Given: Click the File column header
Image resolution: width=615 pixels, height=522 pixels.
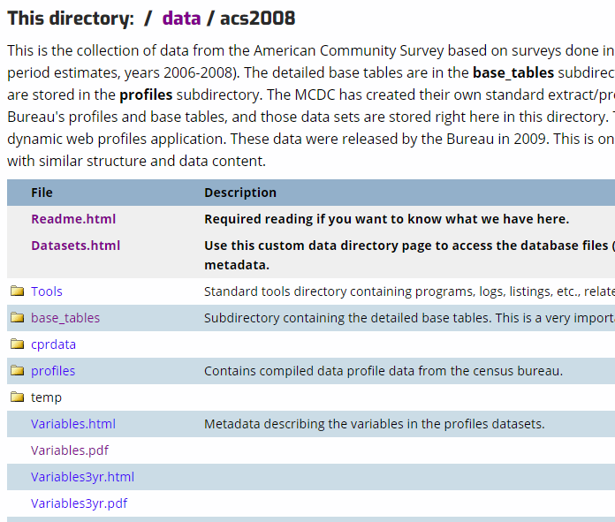Looking at the screenshot, I should tap(42, 193).
